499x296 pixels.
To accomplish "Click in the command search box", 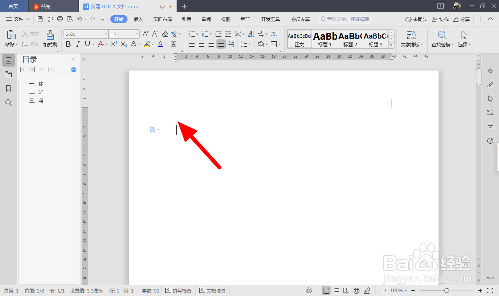I will [x=345, y=19].
